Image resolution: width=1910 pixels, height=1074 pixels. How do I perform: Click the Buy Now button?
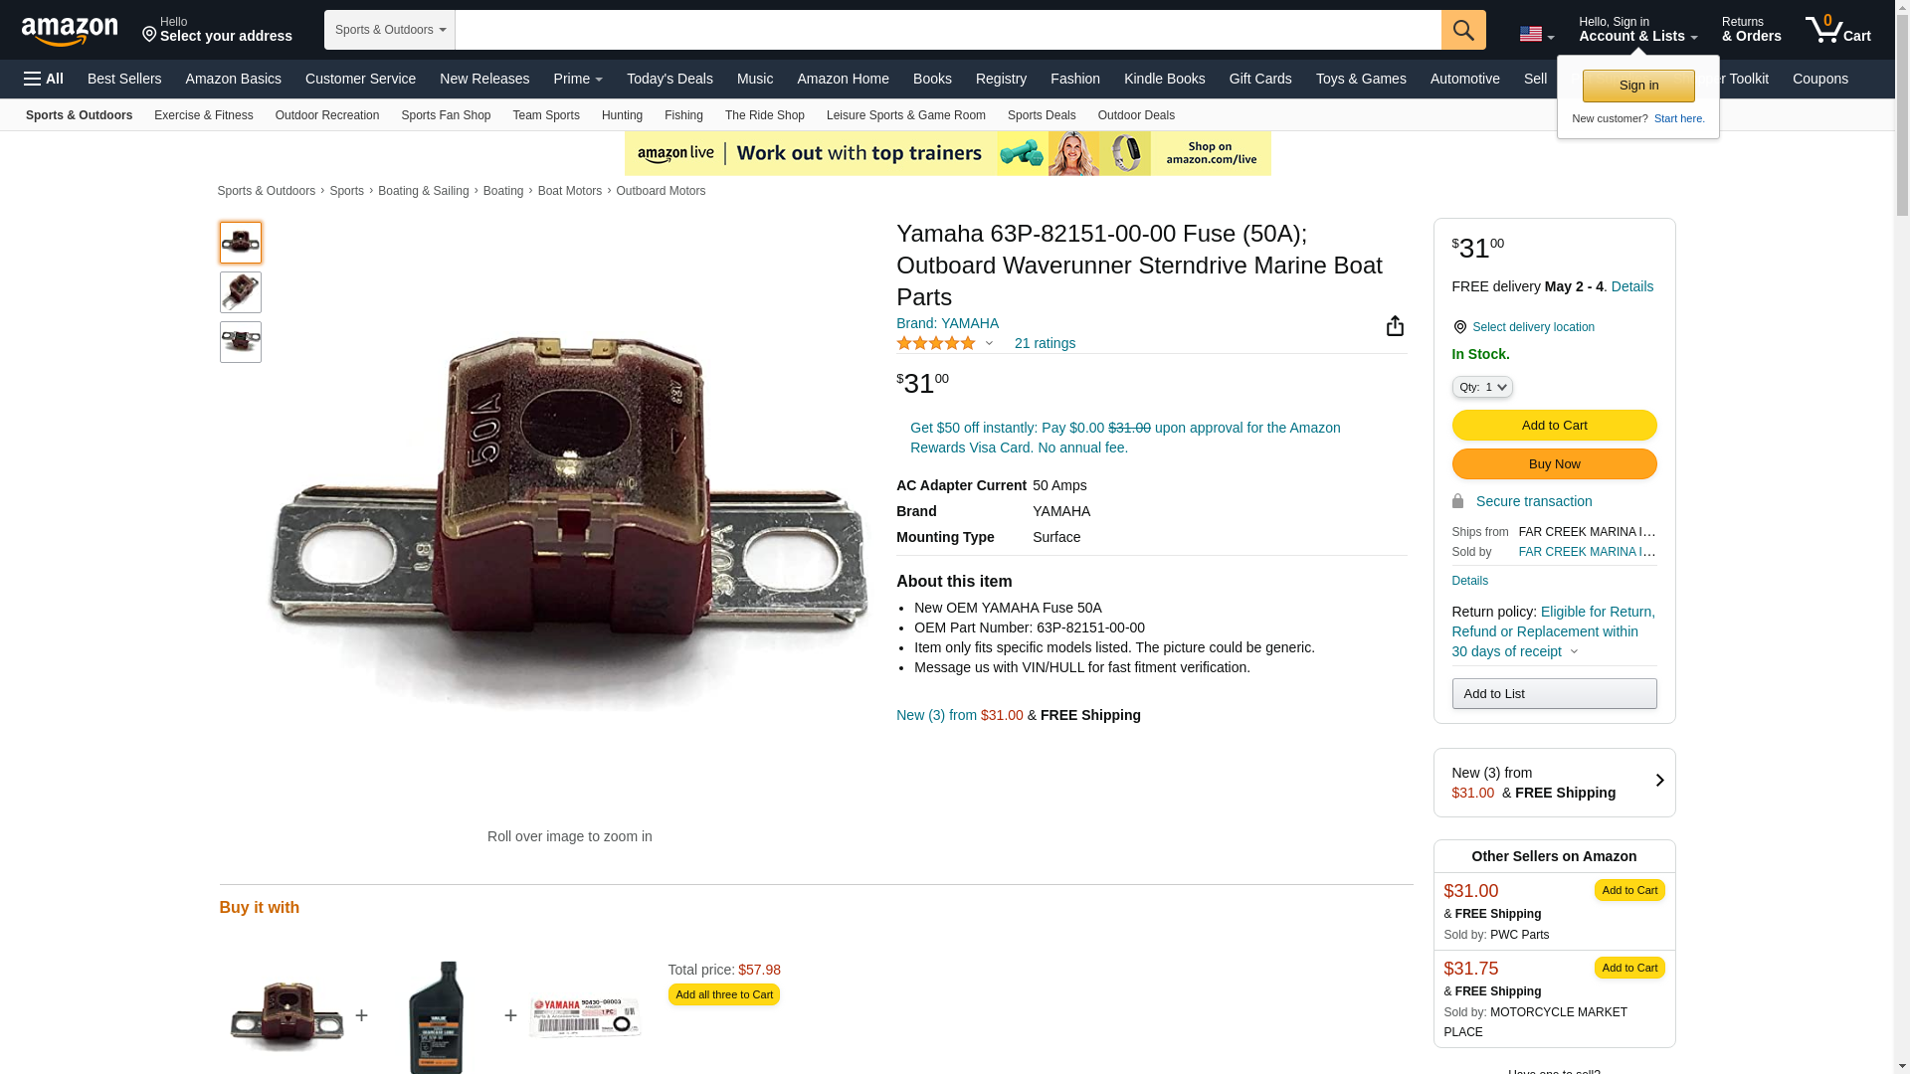click(x=1554, y=464)
